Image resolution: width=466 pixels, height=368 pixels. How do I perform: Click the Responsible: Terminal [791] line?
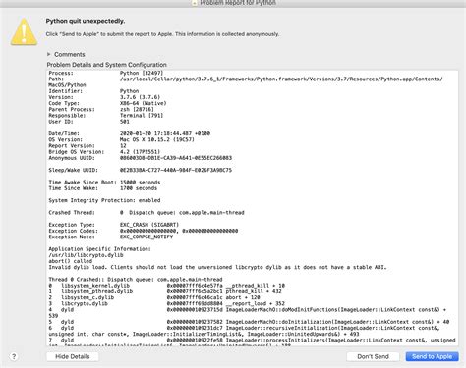(106, 115)
